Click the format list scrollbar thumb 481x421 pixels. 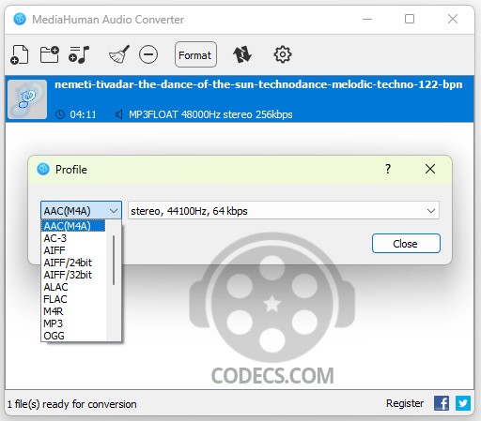tap(114, 260)
